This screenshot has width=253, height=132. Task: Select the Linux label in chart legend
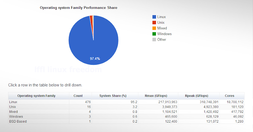(x=161, y=17)
